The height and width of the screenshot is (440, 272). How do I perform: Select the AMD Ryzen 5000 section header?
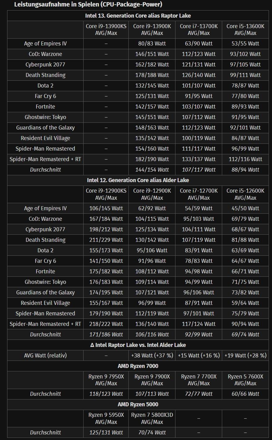click(x=138, y=404)
